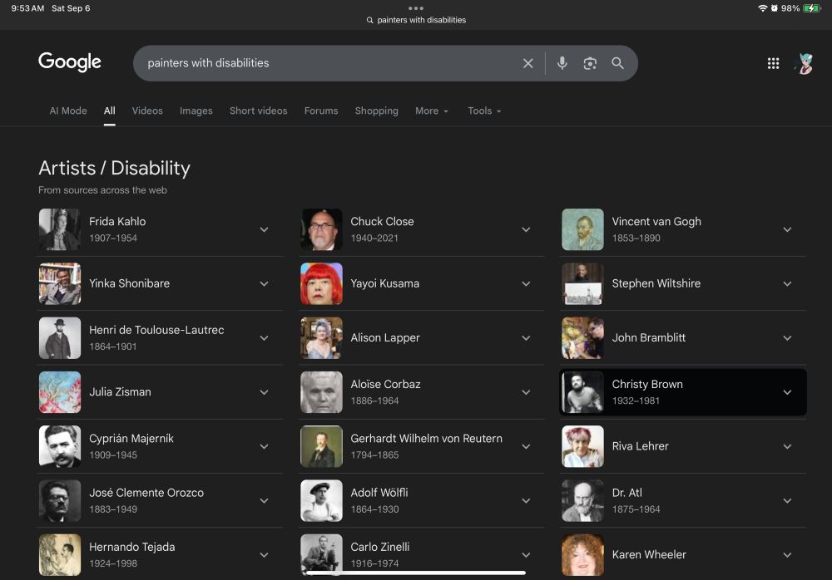Open Yayoi Kusama red-hair thumbnail

point(321,283)
